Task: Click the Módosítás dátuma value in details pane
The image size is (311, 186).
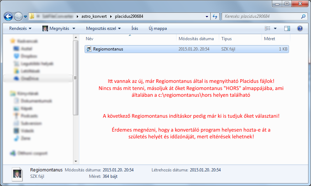Action: coord(118,170)
